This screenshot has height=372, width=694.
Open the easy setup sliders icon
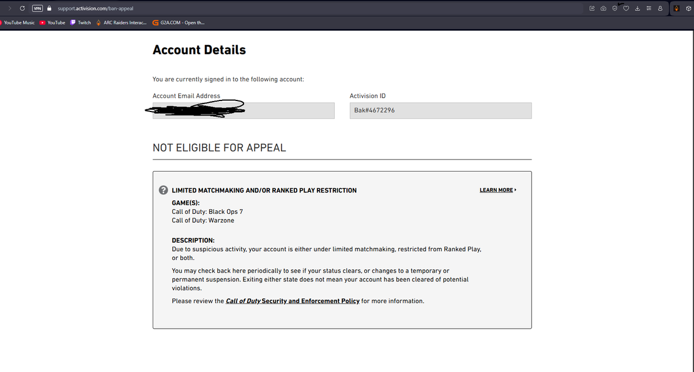(x=649, y=8)
